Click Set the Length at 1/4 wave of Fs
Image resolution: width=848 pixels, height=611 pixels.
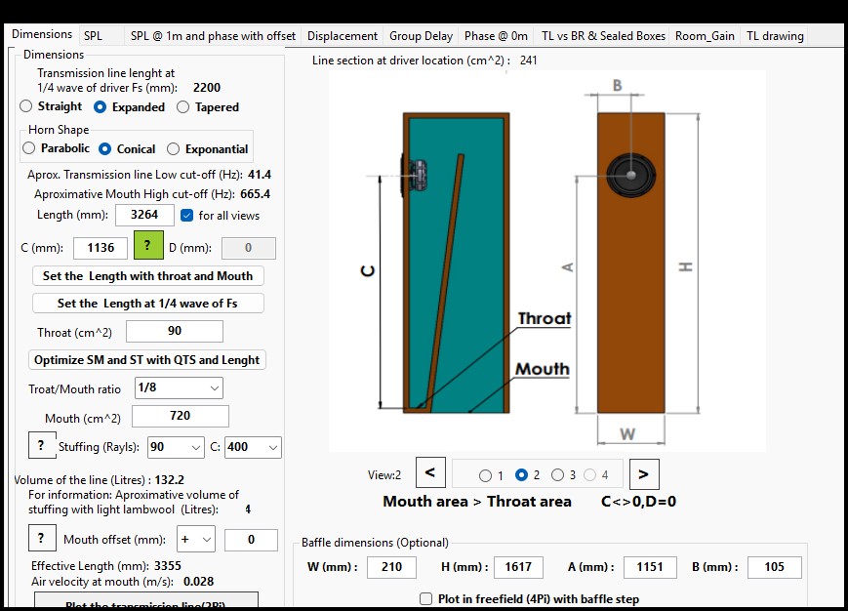click(147, 304)
